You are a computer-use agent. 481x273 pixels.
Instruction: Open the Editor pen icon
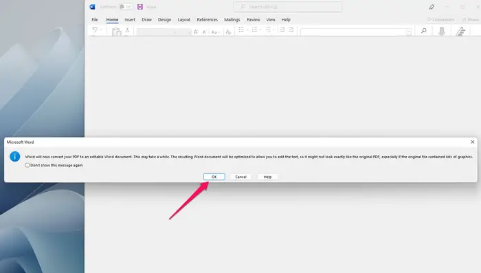[460, 31]
